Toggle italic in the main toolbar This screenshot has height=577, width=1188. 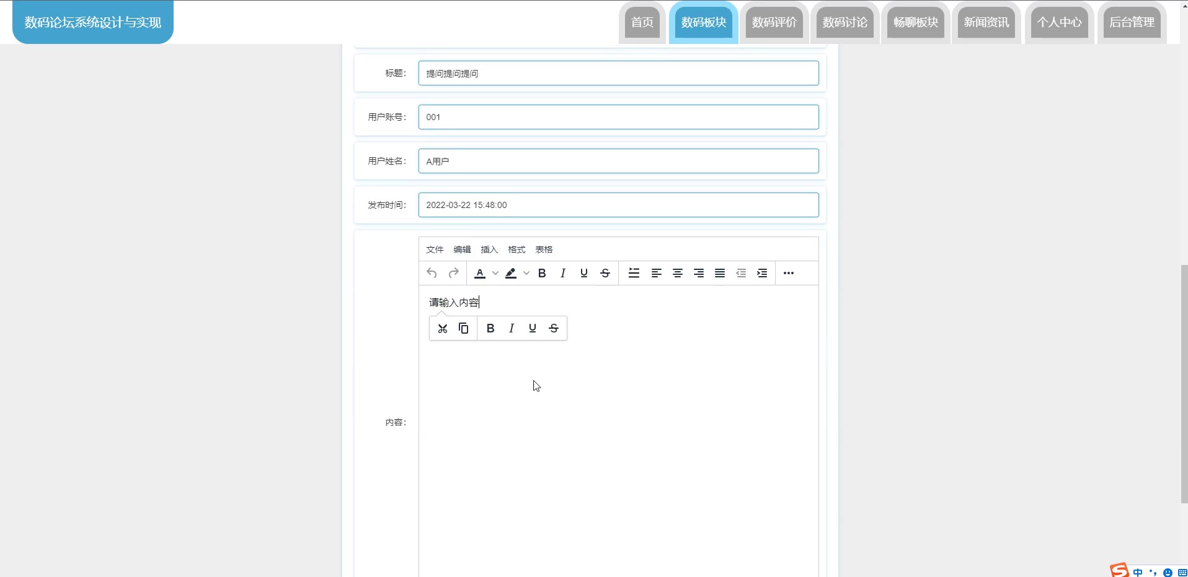(563, 273)
